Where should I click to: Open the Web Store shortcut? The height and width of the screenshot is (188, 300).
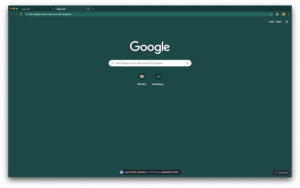[x=142, y=79]
